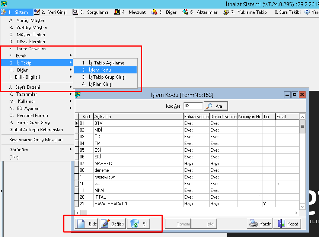Select O. Personel Formu
319x237 pixels.
[38, 116]
